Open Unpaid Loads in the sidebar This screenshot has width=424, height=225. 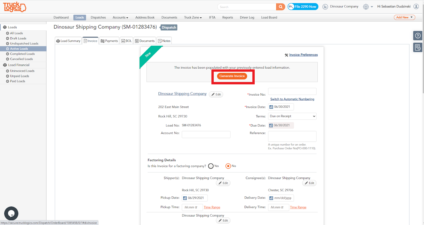[19, 76]
